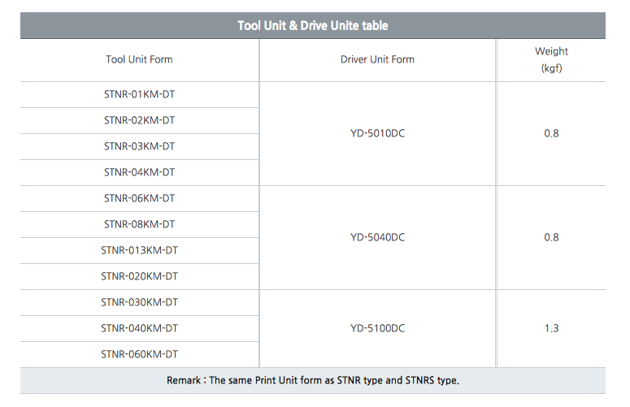Click the STNR-040KM-DT cell
The image size is (630, 407).
139,328
